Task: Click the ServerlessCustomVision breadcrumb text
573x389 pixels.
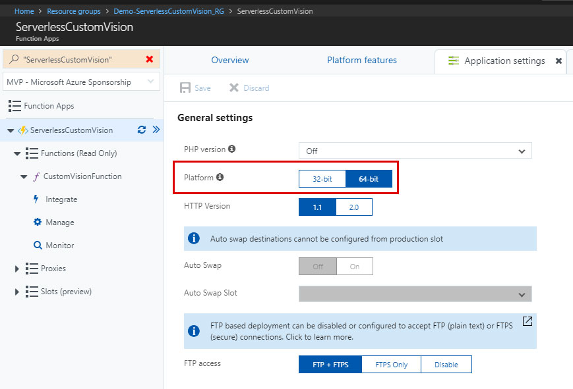Action: (275, 11)
